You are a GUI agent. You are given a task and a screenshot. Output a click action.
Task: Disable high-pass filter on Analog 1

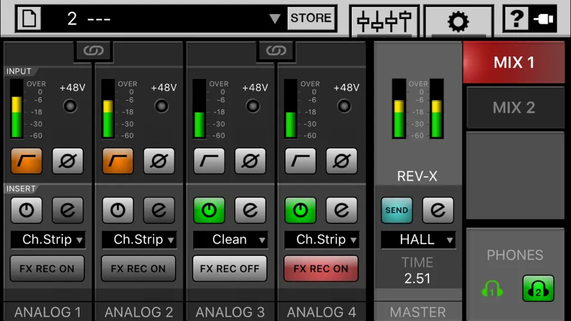[27, 160]
